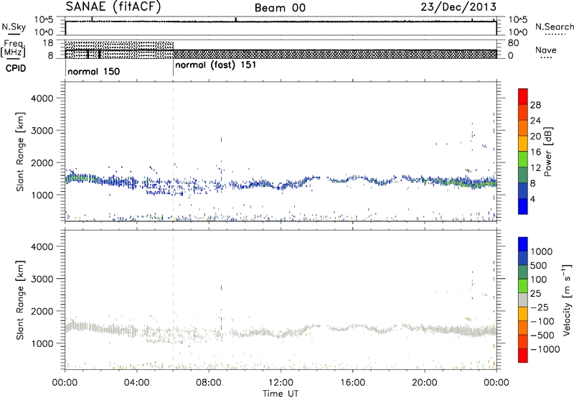This screenshot has height=398, width=574.
Task: Select the N.Sky legend label
Action: click(14, 27)
